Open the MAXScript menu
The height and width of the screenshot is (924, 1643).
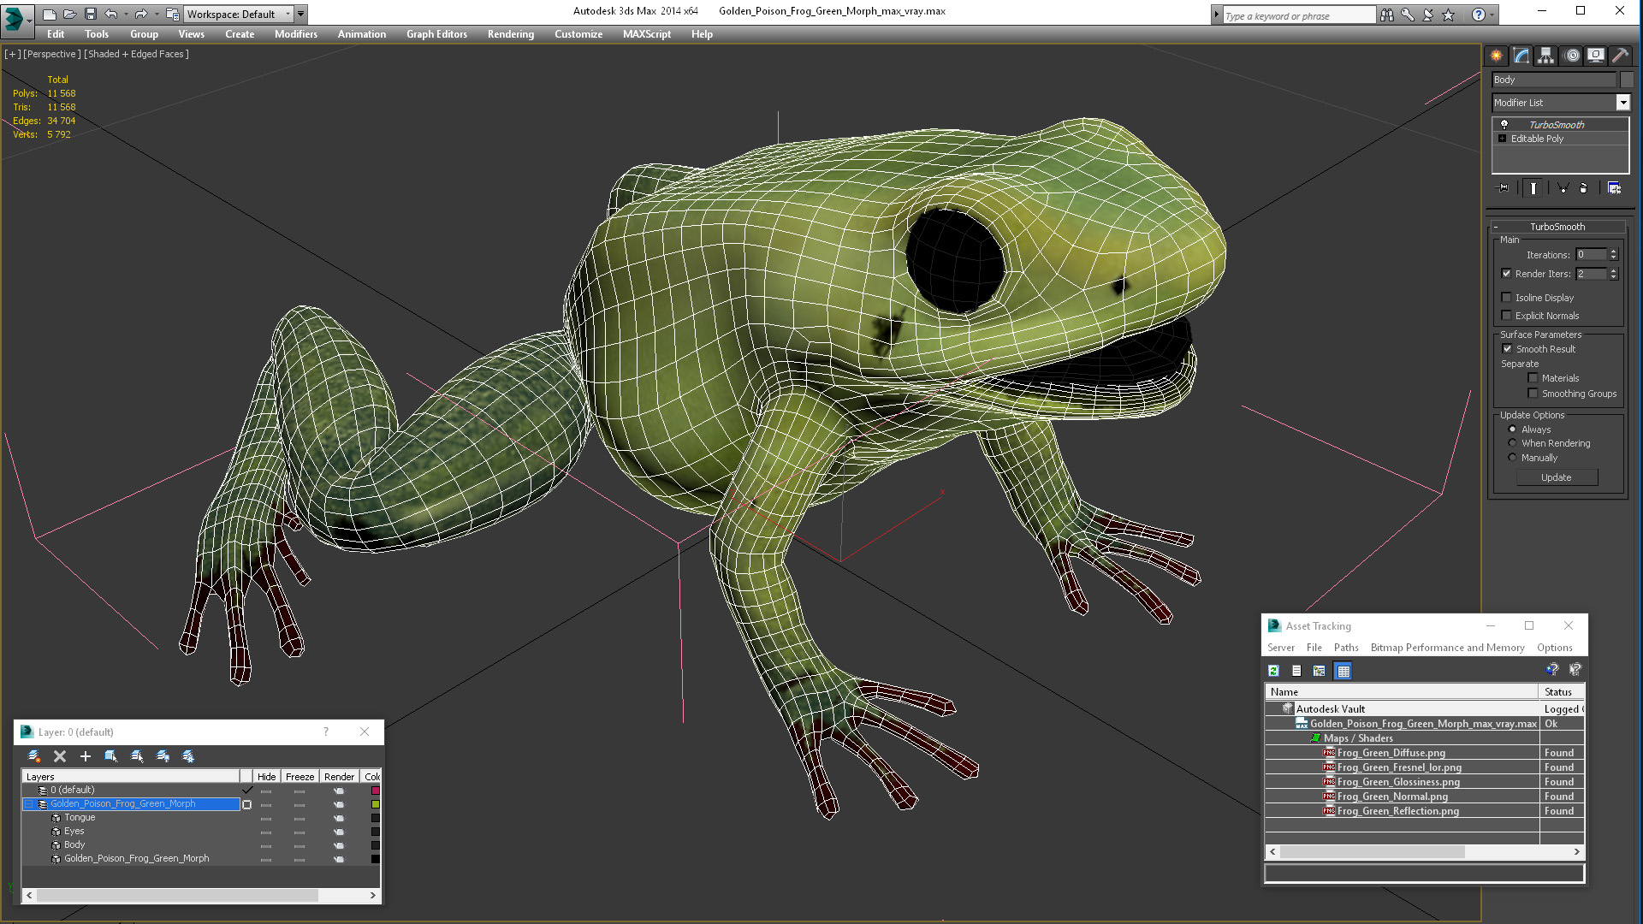646,34
